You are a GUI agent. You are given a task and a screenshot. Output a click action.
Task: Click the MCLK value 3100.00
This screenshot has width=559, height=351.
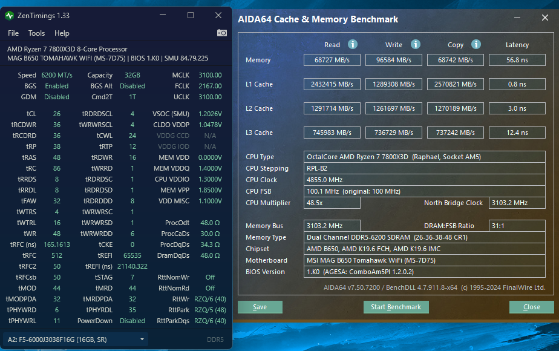210,75
